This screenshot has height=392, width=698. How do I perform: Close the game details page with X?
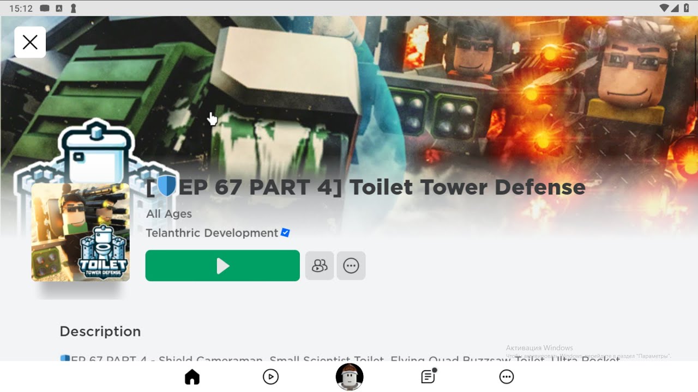30,42
